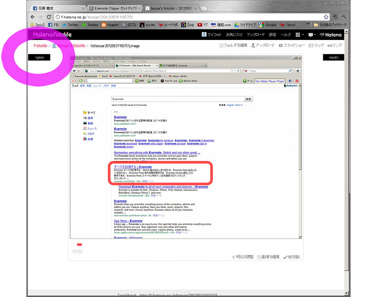Open the excite bookmark
The height and width of the screenshot is (297, 377).
pyautogui.click(x=148, y=25)
